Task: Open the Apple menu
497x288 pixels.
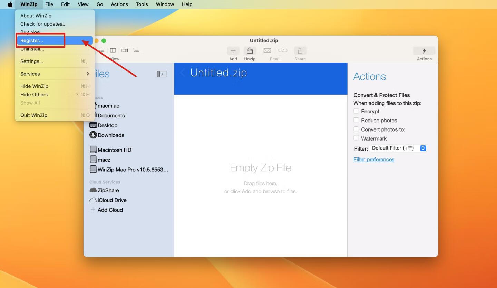Action: [x=10, y=4]
